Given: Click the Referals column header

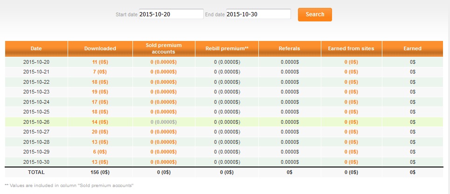Looking at the screenshot, I should click(289, 49).
